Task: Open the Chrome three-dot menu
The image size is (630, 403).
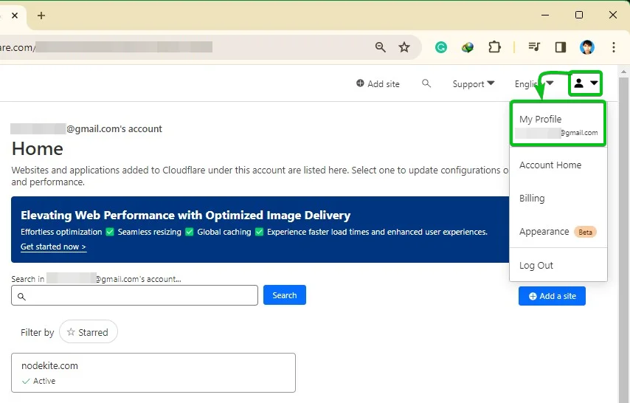Action: [614, 47]
